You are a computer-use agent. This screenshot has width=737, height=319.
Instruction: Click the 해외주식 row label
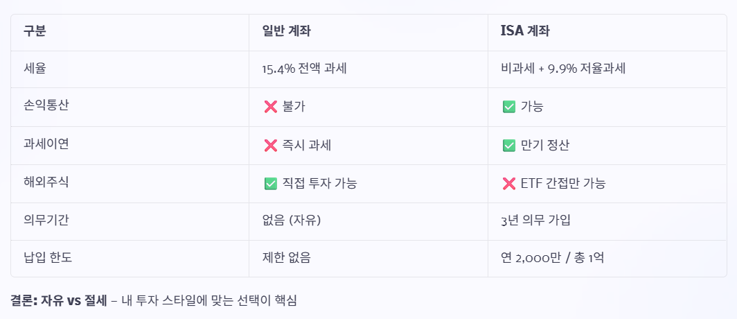tap(46, 183)
